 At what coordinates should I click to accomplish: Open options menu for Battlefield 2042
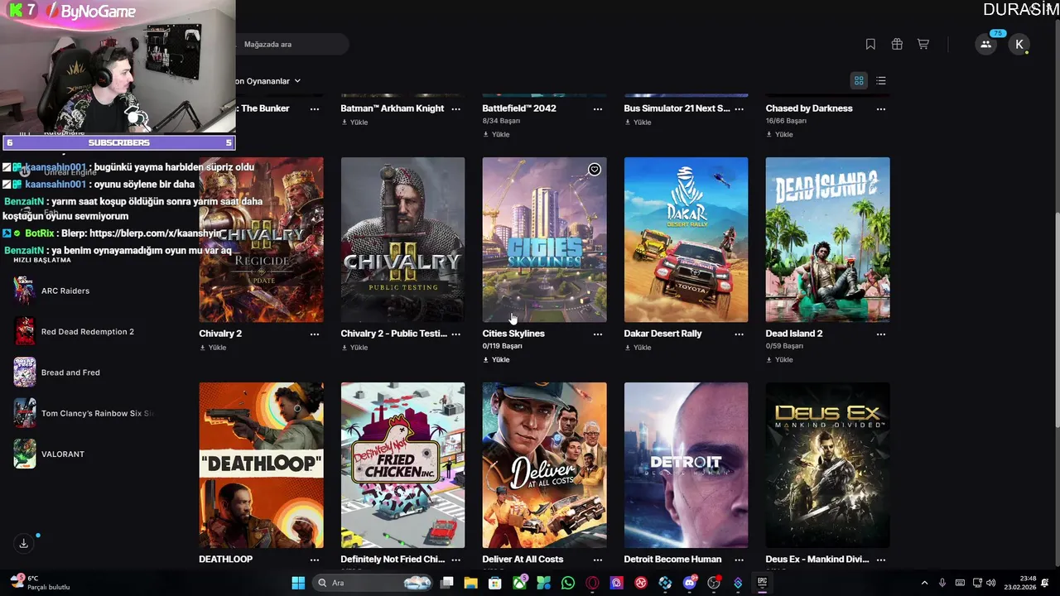pos(598,108)
